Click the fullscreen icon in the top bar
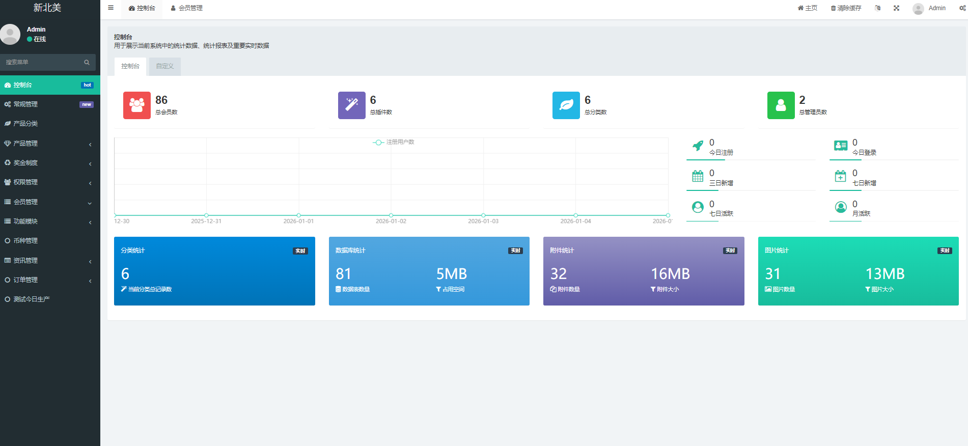The width and height of the screenshot is (968, 446). 896,8
